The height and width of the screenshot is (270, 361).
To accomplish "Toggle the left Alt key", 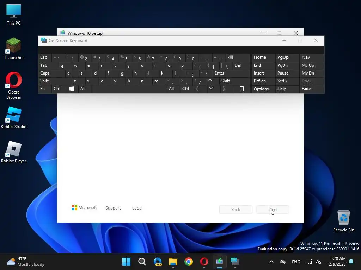I will [85, 89].
